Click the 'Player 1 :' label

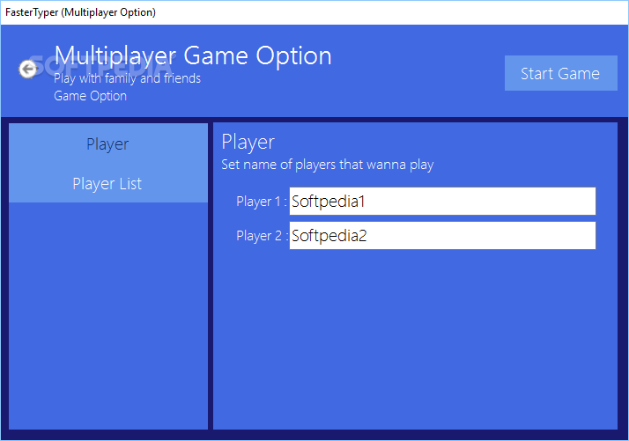point(262,202)
